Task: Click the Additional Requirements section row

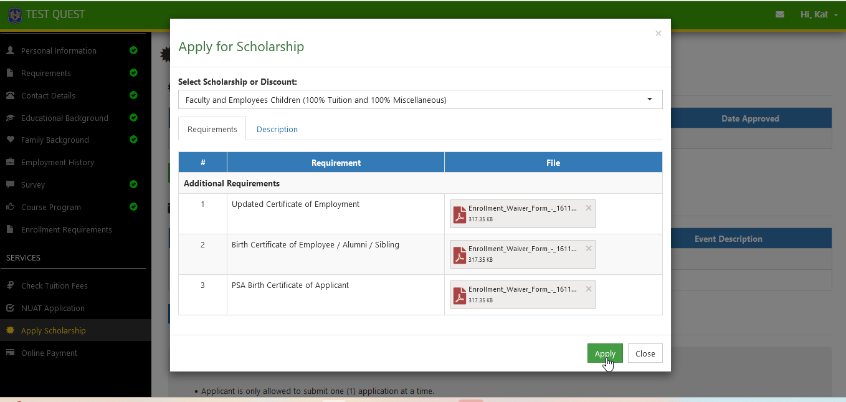Action: [420, 183]
